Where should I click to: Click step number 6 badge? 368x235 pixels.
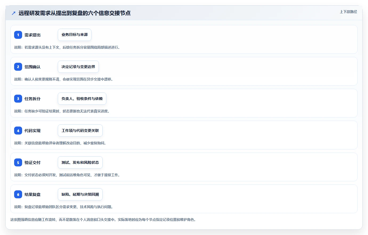tap(18, 194)
